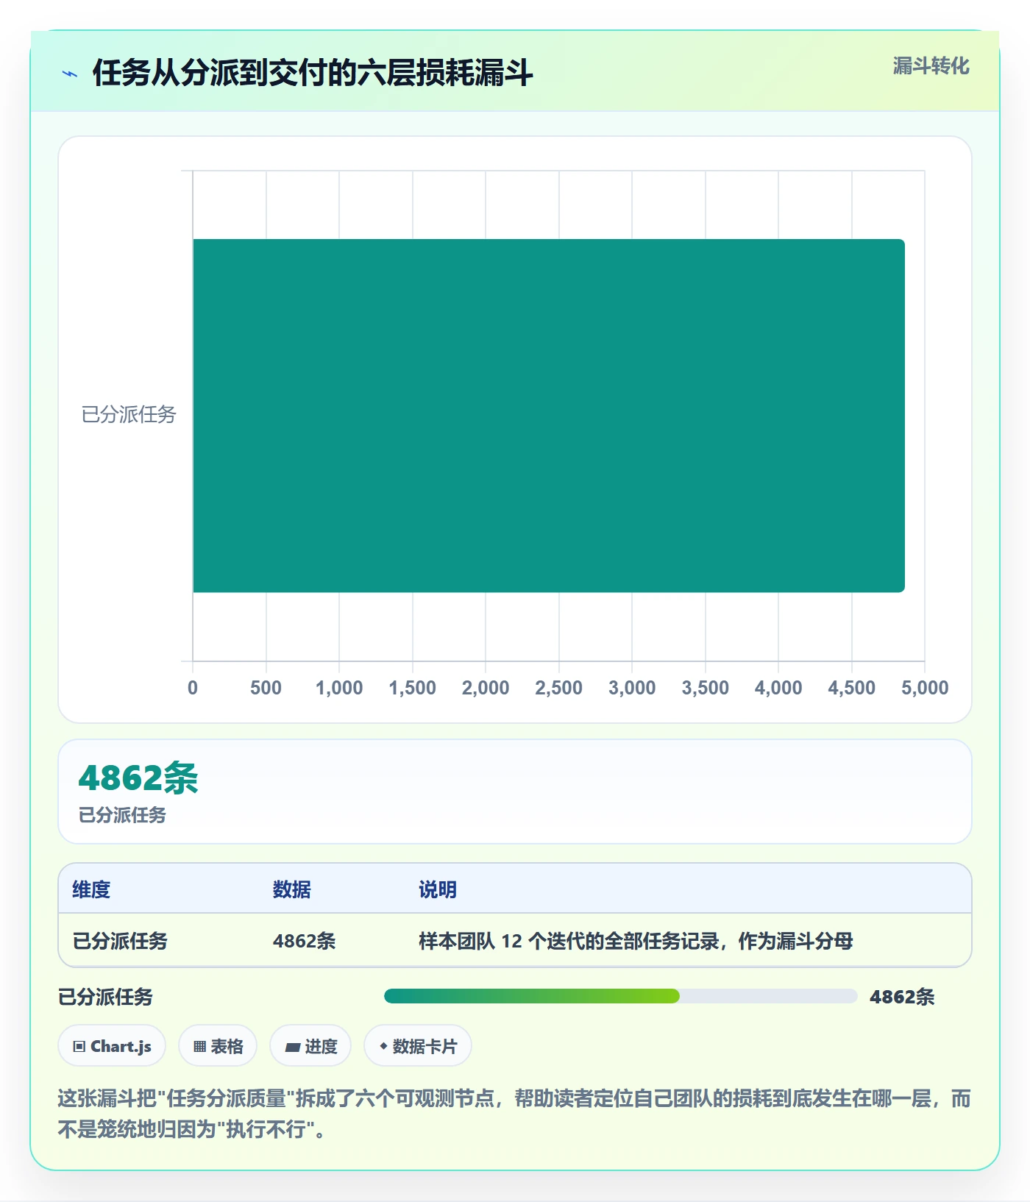The image size is (1030, 1202).
Task: Select the 表格 chip
Action: tap(218, 1045)
